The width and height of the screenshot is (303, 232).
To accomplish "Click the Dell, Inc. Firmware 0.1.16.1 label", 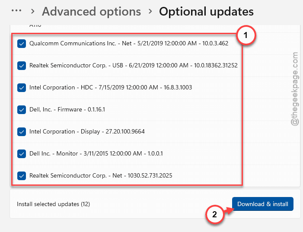I will click(67, 109).
